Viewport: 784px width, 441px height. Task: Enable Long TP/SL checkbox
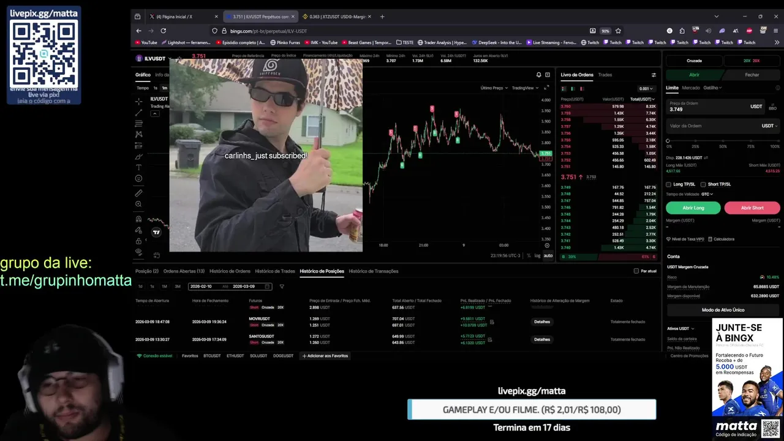[x=668, y=184]
